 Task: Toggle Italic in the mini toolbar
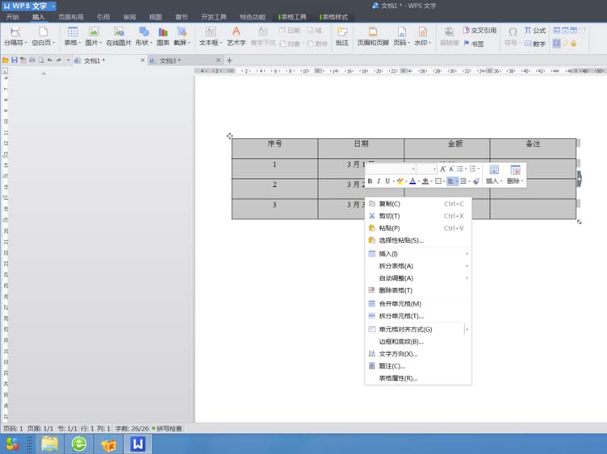point(379,181)
